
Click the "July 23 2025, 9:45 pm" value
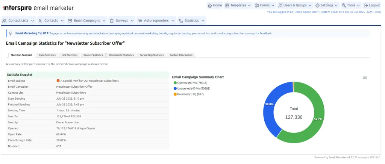(x=70, y=105)
